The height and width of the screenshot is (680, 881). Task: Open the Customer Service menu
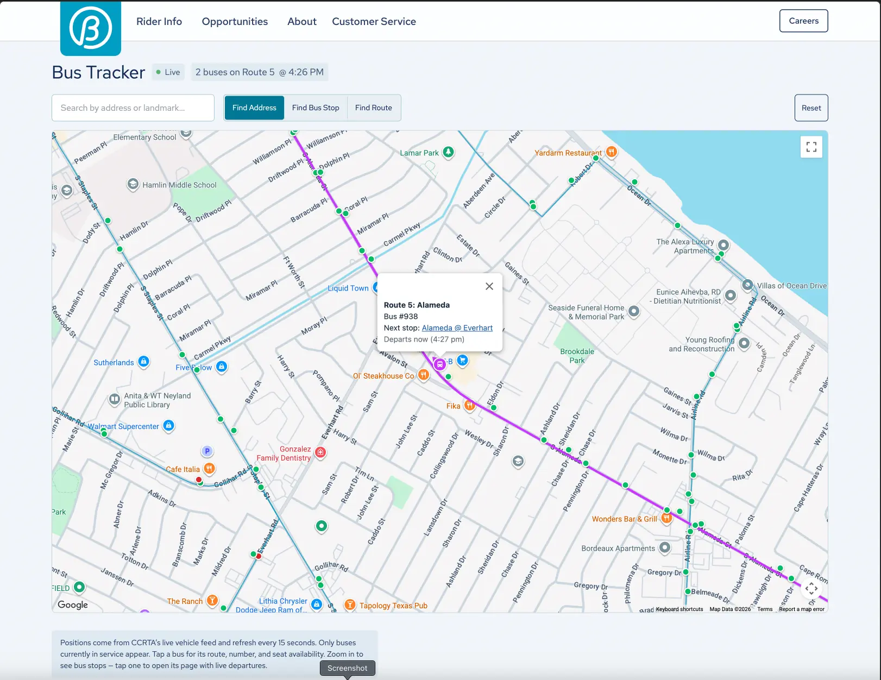tap(374, 21)
